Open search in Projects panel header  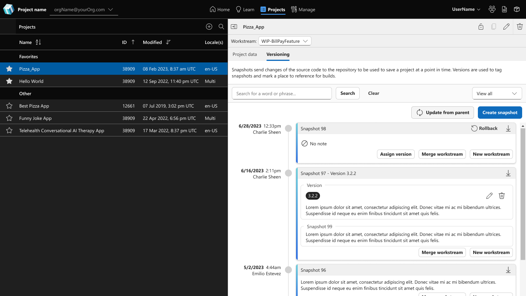221,27
